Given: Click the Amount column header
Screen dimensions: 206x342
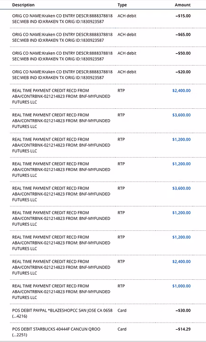Looking at the screenshot, I should point(183,5).
